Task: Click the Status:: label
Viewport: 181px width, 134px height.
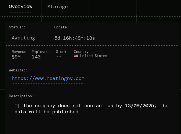Action: coord(17,27)
